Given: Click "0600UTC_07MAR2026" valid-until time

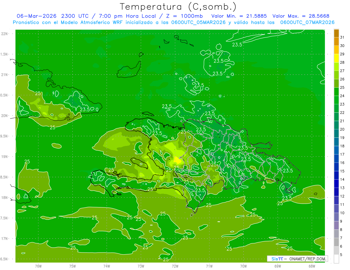Looking at the screenshot, I should point(307,22).
